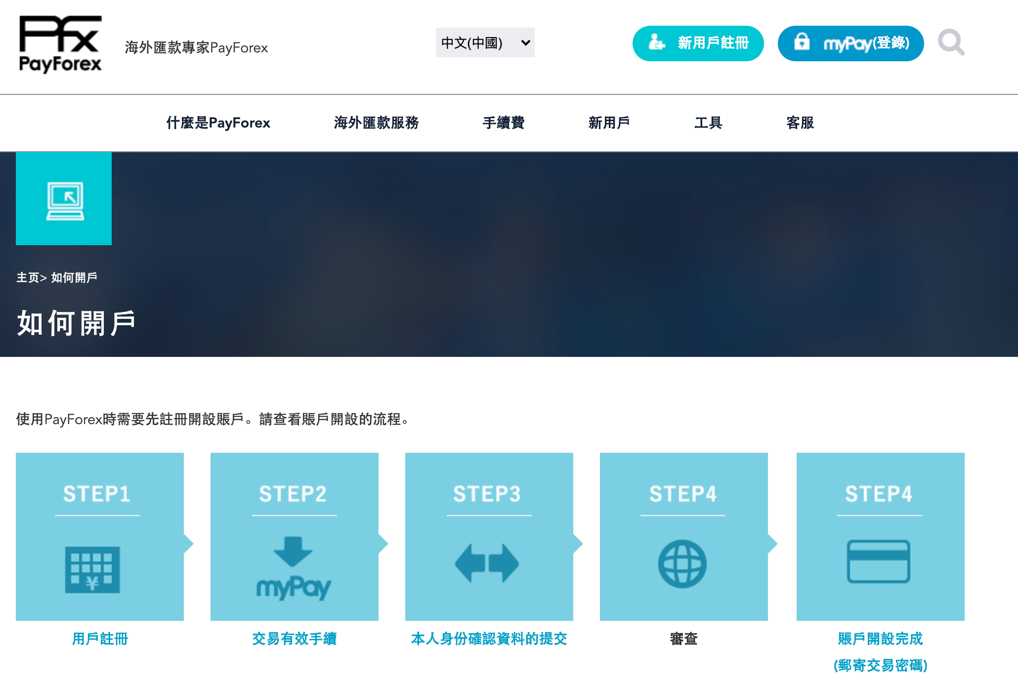
Task: Click the laptop icon in teal box
Action: point(65,200)
